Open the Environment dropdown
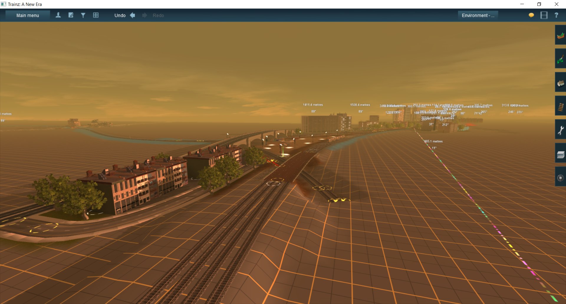 pos(478,15)
